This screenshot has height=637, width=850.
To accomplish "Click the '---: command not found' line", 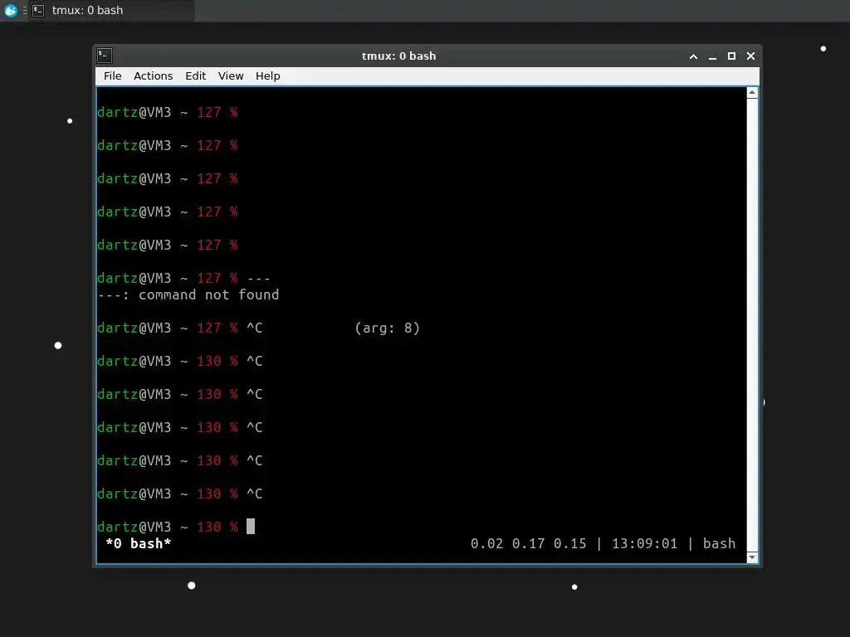I will (188, 294).
